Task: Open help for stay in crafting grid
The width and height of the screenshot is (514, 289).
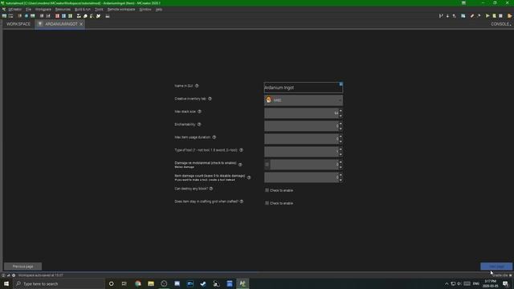Action: [241, 201]
